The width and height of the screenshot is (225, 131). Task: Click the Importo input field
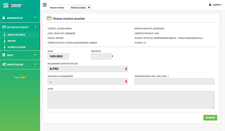pyautogui.click(x=101, y=56)
